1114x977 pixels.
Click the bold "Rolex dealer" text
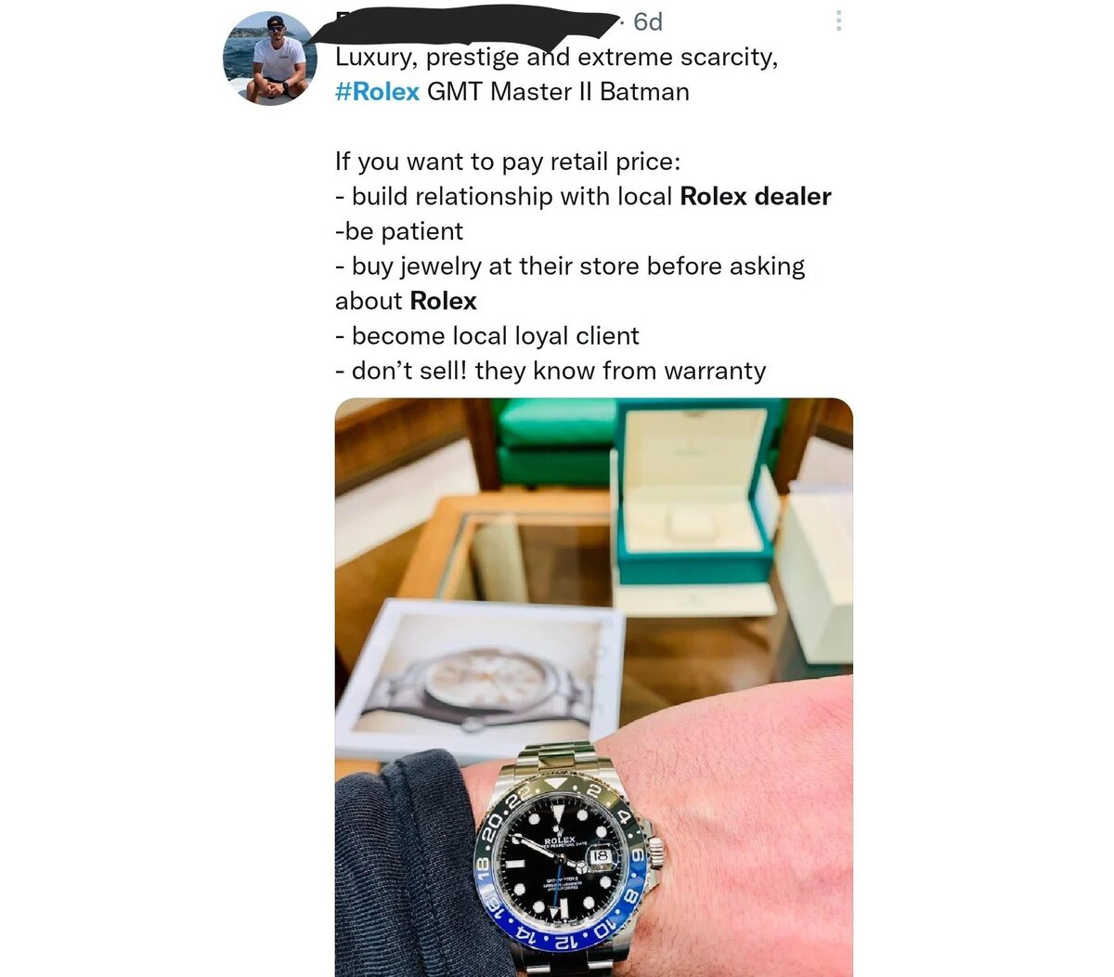[x=756, y=197]
